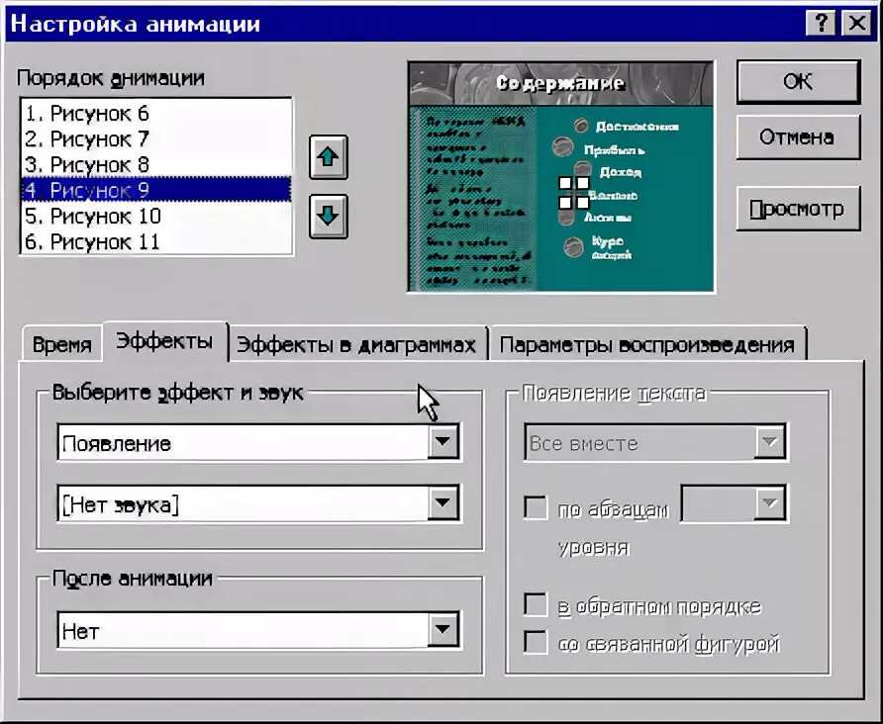
Task: Move selected animation down with the arrow button
Action: pyautogui.click(x=329, y=216)
